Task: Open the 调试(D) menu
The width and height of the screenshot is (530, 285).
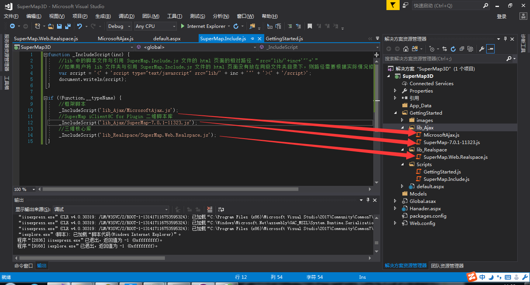Action: click(x=126, y=16)
